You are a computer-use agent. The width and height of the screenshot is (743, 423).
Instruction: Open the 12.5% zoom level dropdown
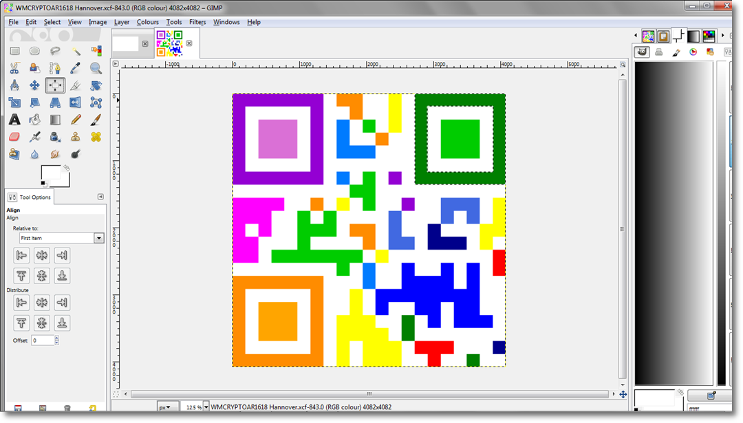click(x=206, y=407)
